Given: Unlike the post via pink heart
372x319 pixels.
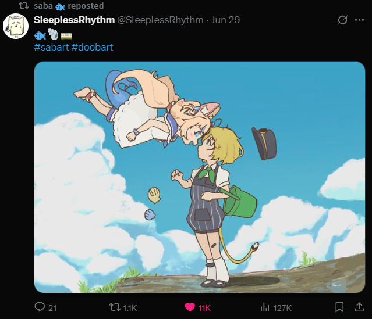Looking at the screenshot, I should click(x=190, y=307).
